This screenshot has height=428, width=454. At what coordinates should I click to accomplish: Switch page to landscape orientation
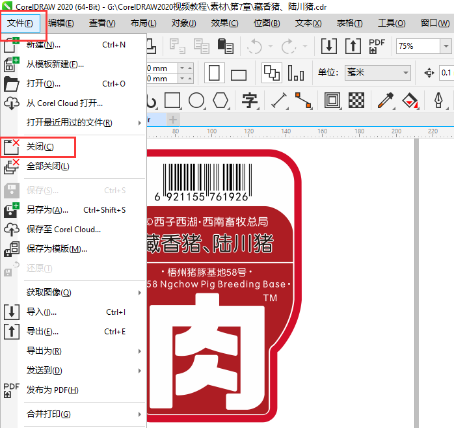(x=239, y=73)
